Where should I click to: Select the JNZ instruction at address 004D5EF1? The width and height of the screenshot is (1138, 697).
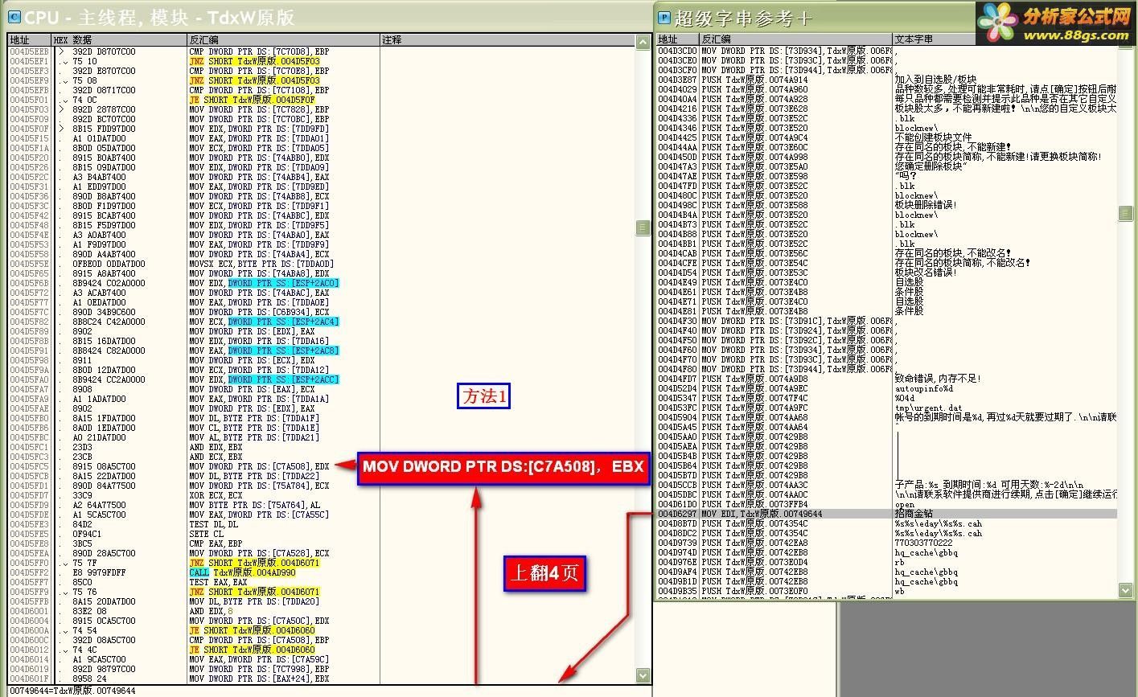tap(255, 61)
